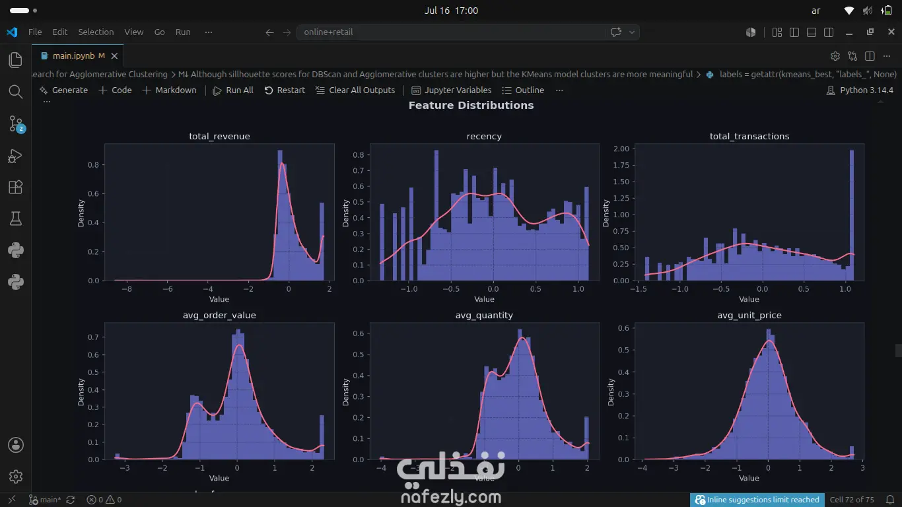
Task: Open the Extensions view
Action: tap(16, 187)
